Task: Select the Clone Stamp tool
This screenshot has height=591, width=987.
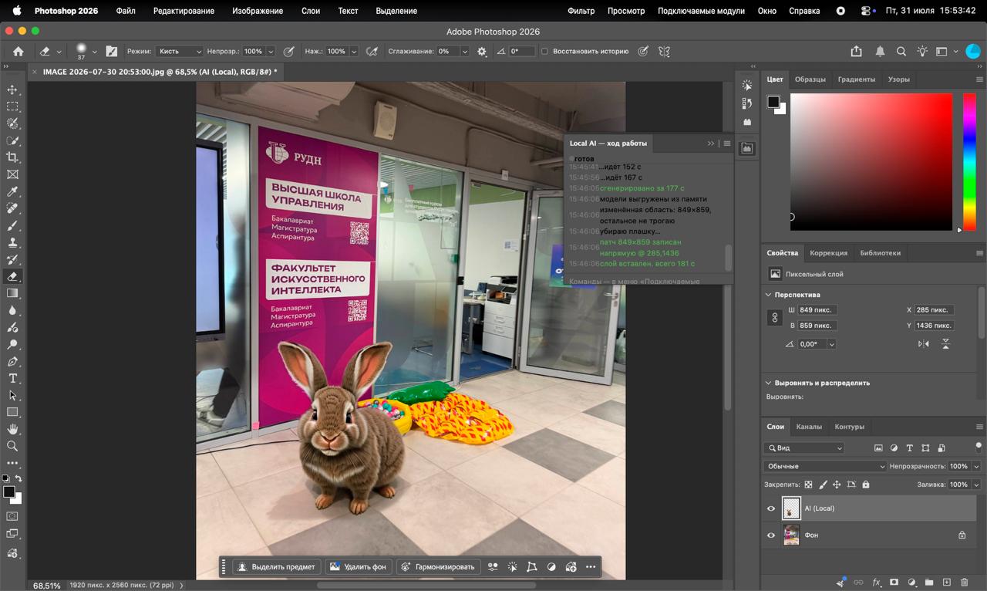Action: tap(12, 242)
